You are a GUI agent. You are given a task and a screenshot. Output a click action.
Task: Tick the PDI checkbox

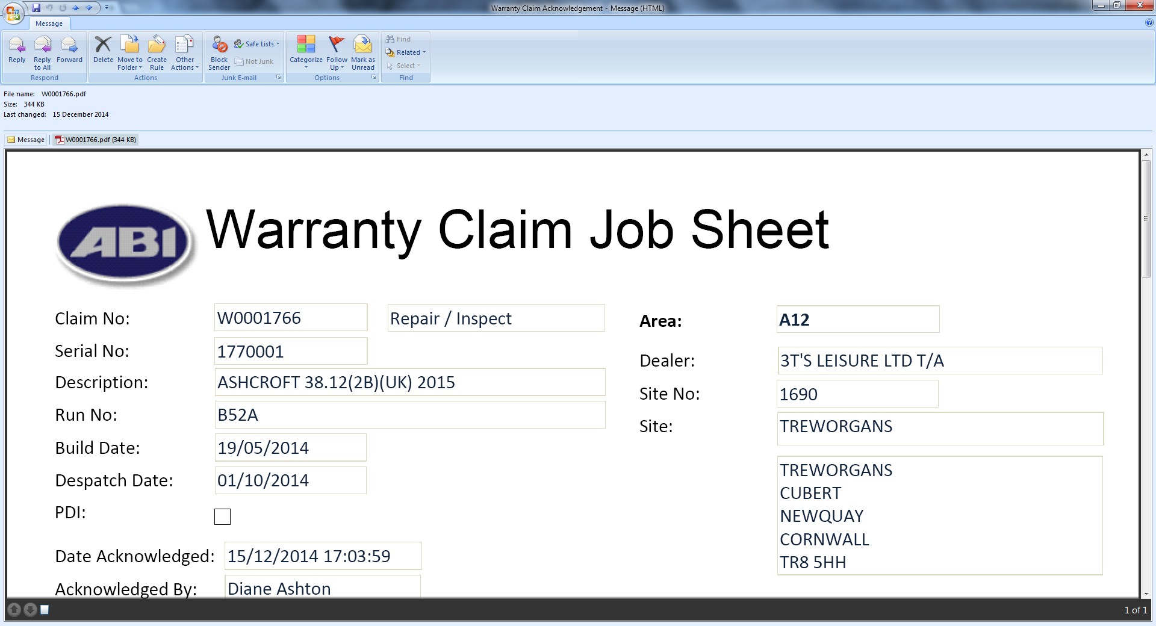(x=222, y=516)
